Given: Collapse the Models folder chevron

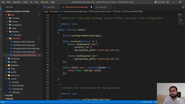Looking at the screenshot, I should pos(7,31).
